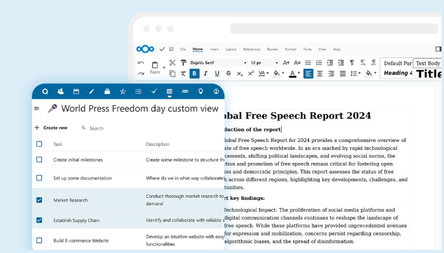
Task: Open the font color dropdown arrow
Action: [299, 74]
